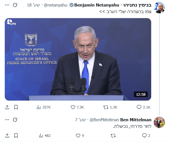Bookmark Ben Mittelman's reply

[16, 136]
